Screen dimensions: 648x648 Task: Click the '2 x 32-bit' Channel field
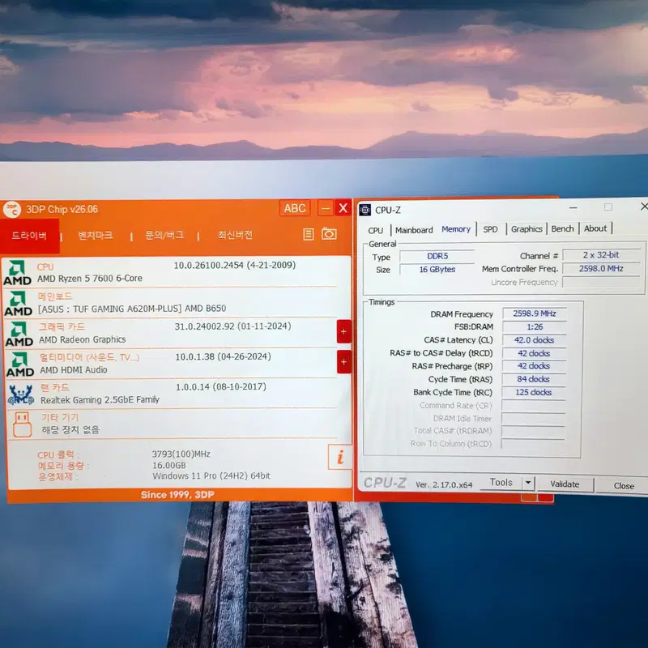pyautogui.click(x=601, y=255)
